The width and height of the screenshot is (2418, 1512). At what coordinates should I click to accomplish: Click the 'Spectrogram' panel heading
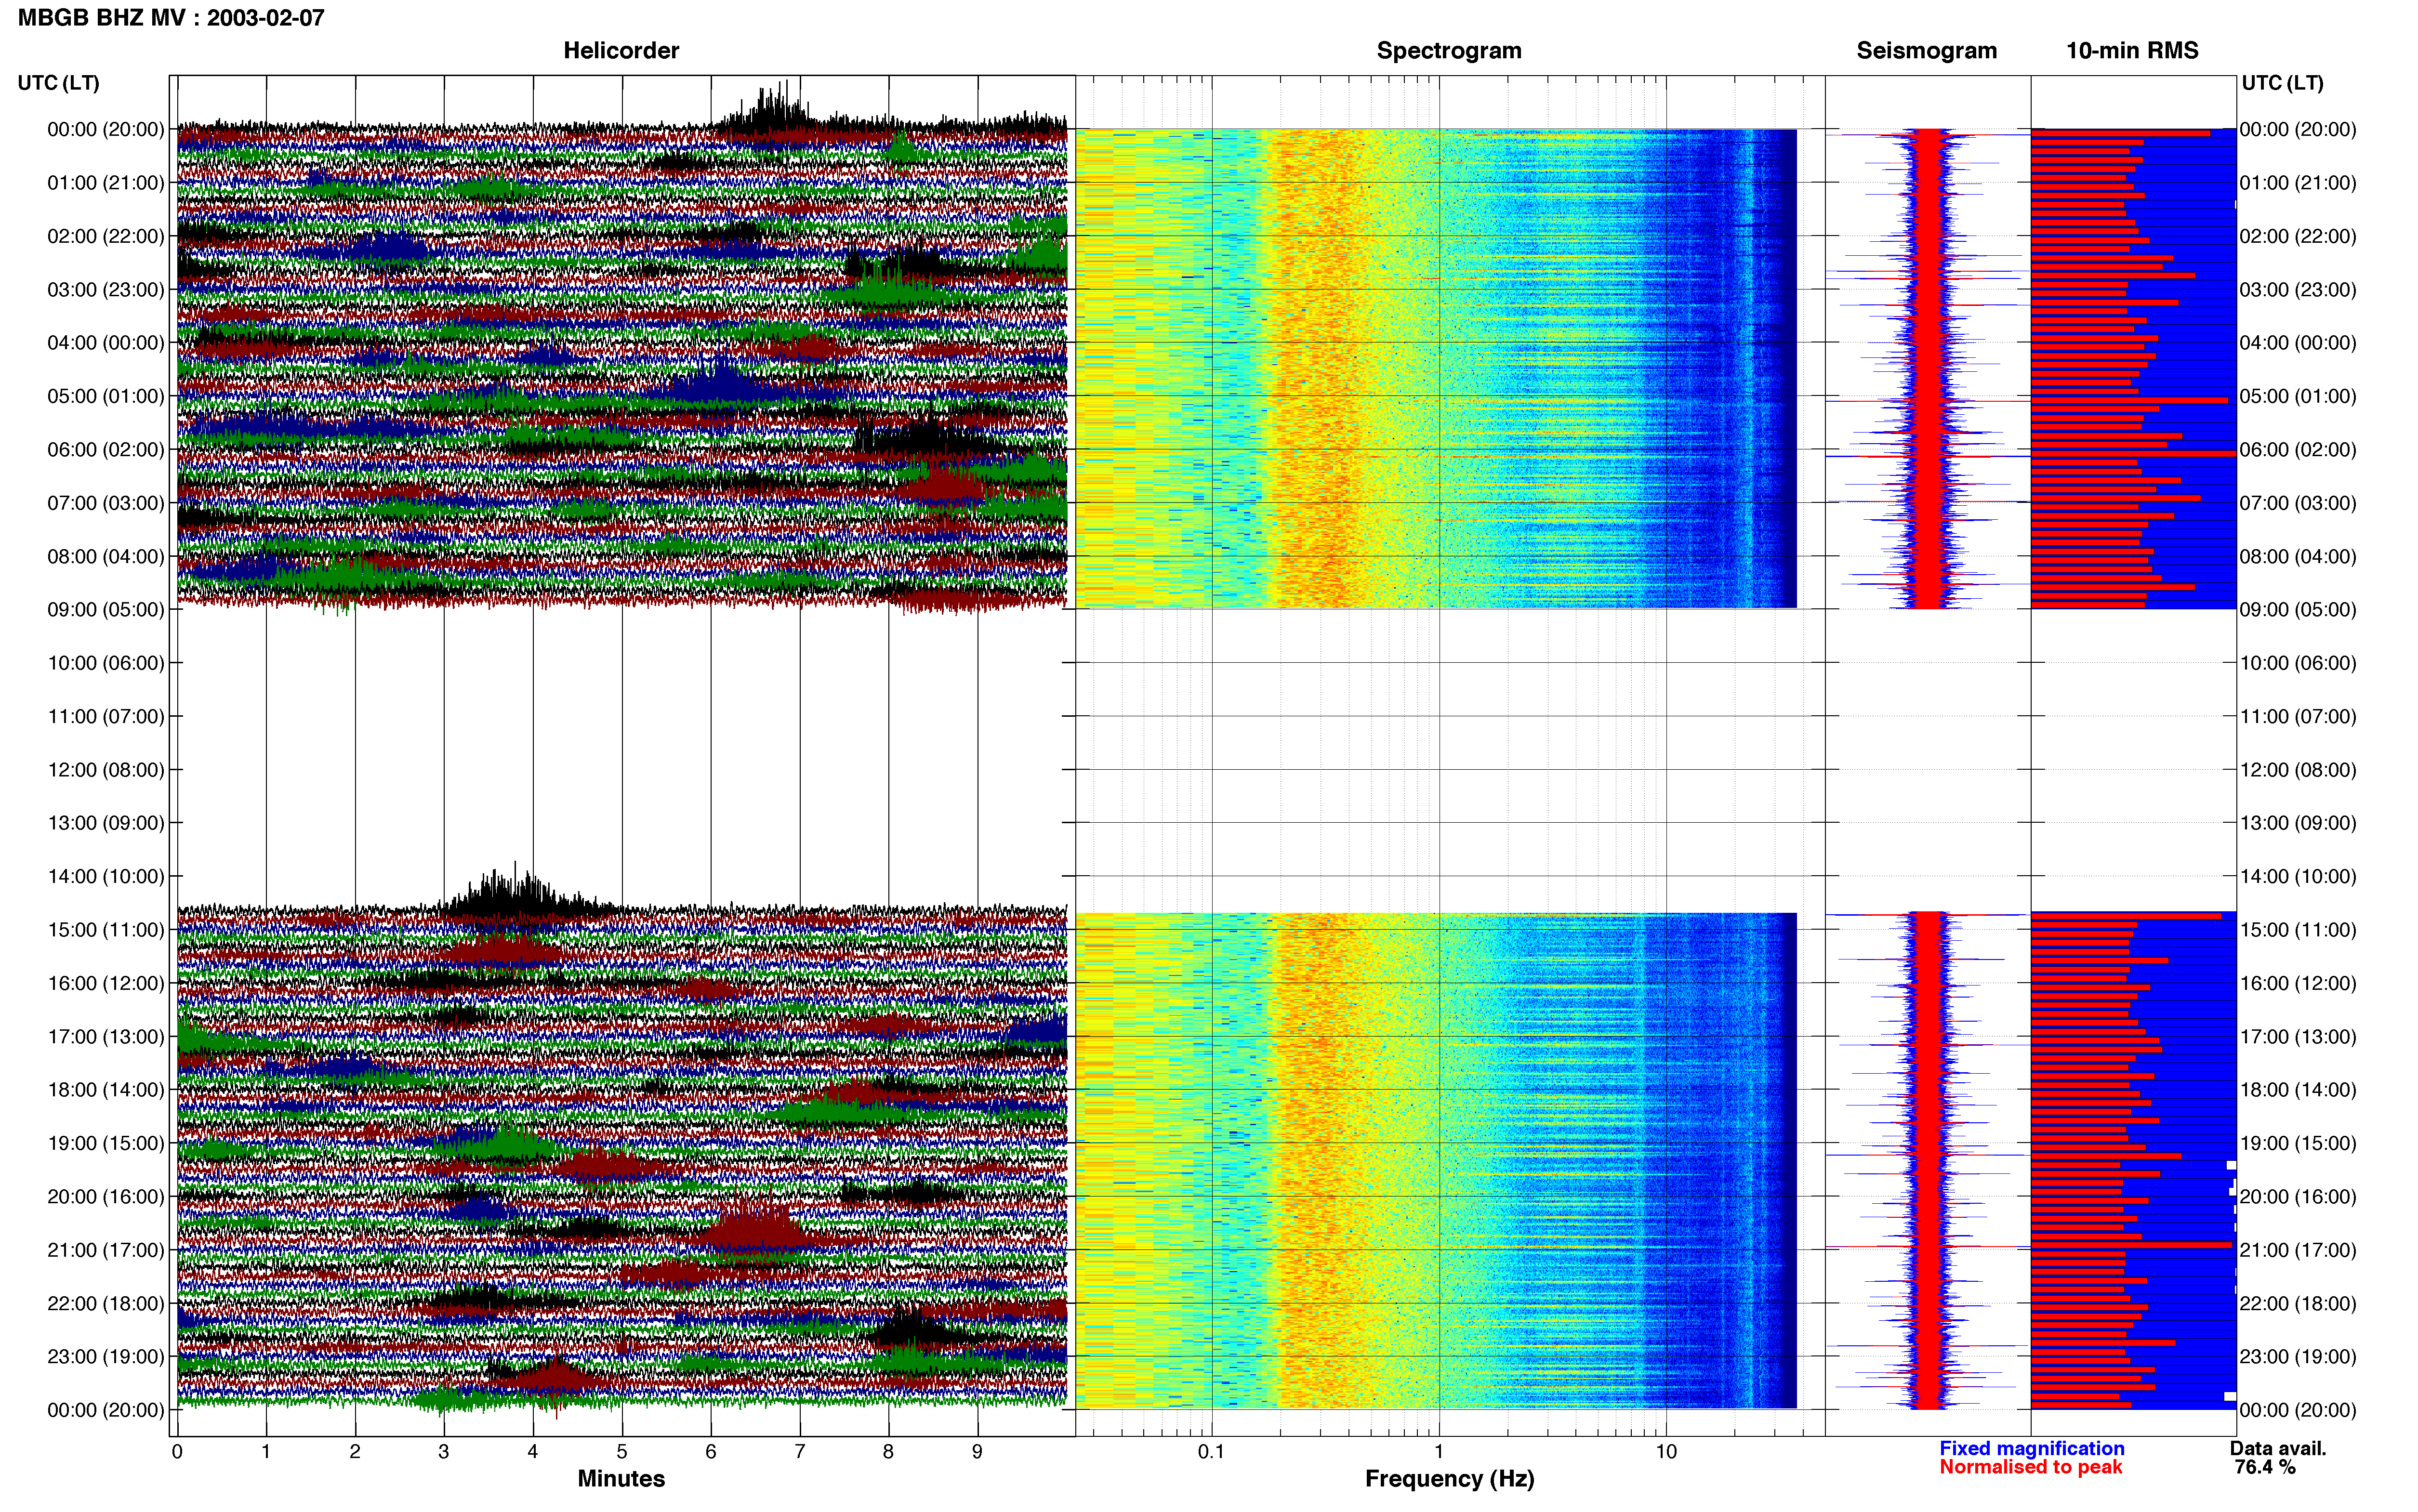click(x=1448, y=50)
